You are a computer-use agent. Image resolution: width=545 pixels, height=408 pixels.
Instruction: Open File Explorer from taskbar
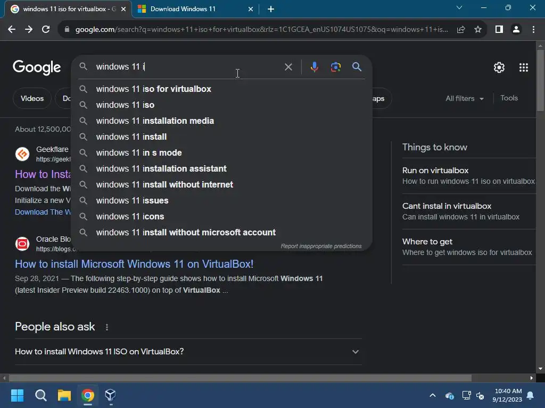[64, 395]
